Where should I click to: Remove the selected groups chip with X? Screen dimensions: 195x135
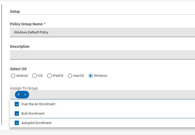click(25, 95)
